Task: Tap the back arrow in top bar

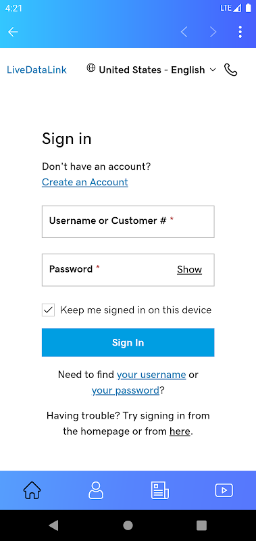Action: (13, 32)
